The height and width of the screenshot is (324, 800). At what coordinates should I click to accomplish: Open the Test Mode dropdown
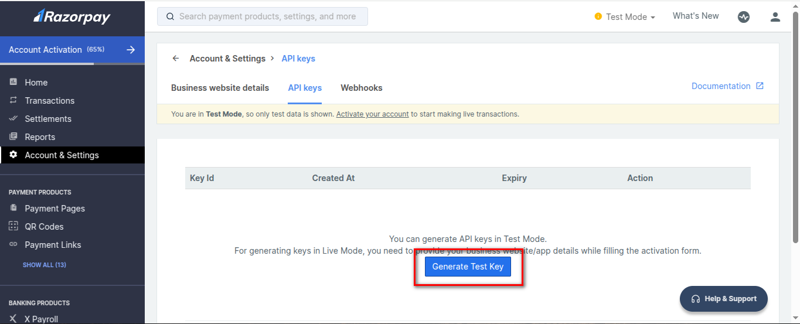(x=625, y=17)
